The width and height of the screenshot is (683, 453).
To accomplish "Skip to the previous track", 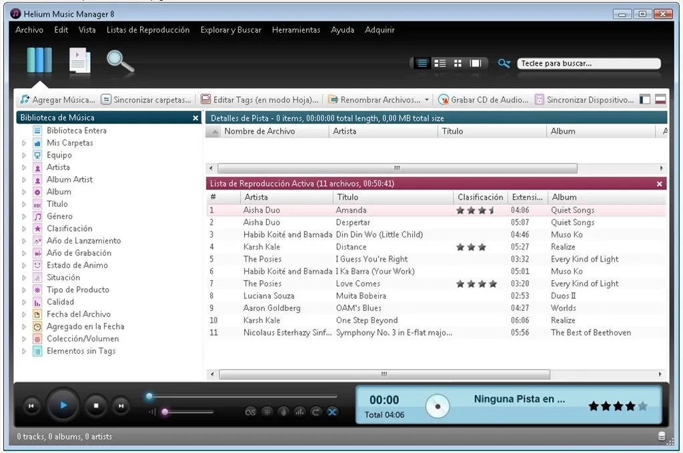I will click(x=31, y=406).
